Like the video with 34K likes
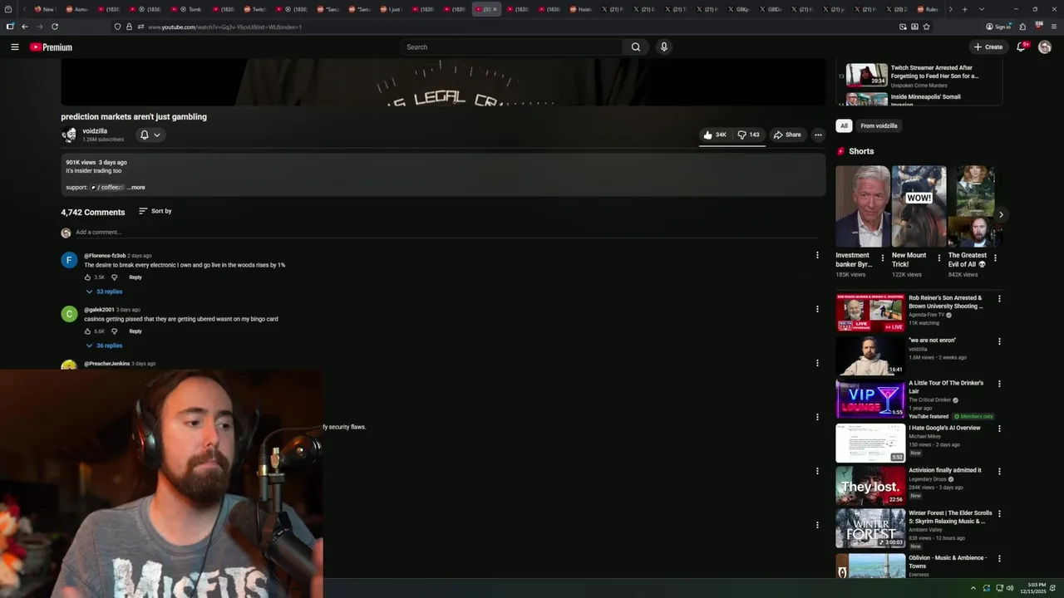The height and width of the screenshot is (598, 1064). point(715,135)
